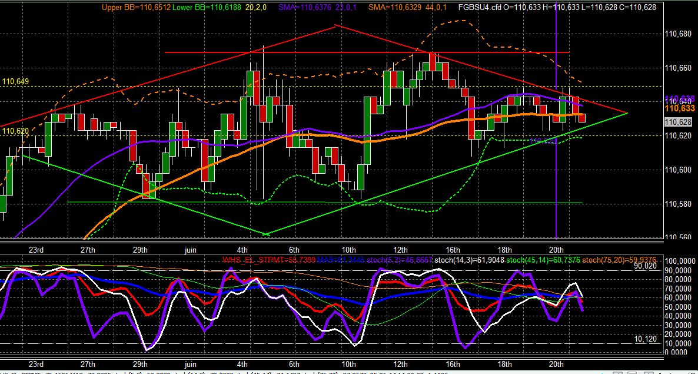Image resolution: width=698 pixels, height=374 pixels.
Task: Select the orange 110,633 price tag
Action: [x=680, y=108]
